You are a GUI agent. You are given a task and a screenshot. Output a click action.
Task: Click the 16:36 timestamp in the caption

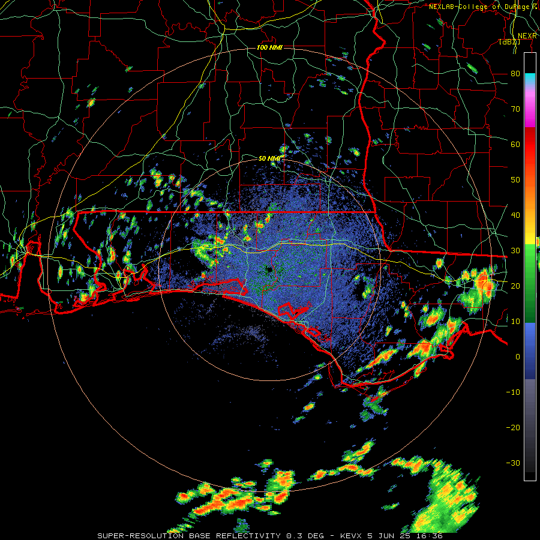[430, 536]
